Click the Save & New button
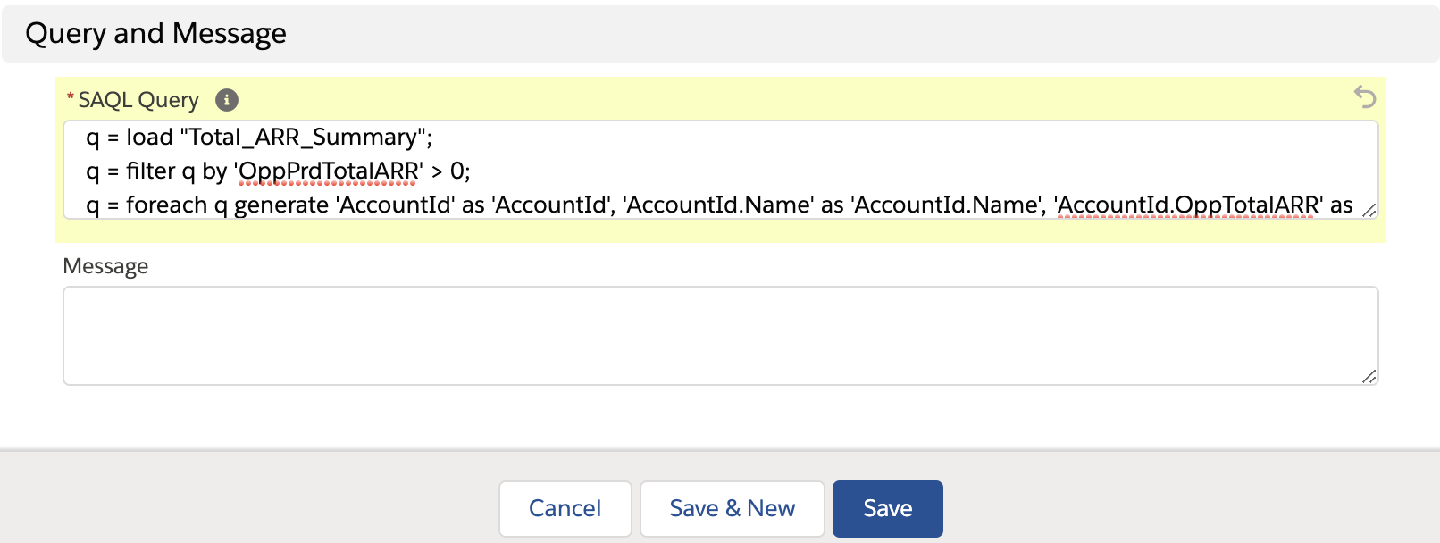Viewport: 1440px width, 543px height. point(732,508)
